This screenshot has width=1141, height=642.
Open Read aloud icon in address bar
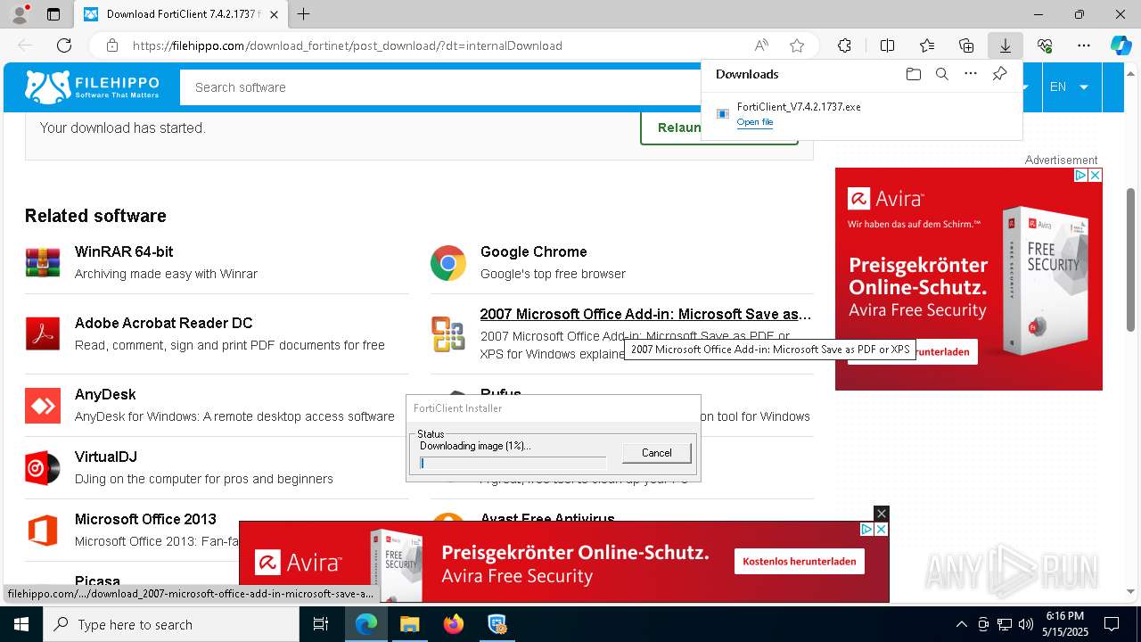761,45
